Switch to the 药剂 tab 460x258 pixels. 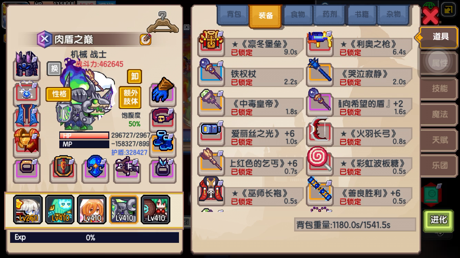pos(330,15)
